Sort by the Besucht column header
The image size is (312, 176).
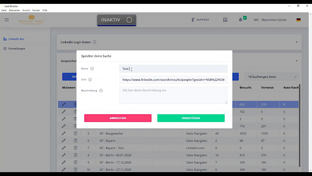245,88
